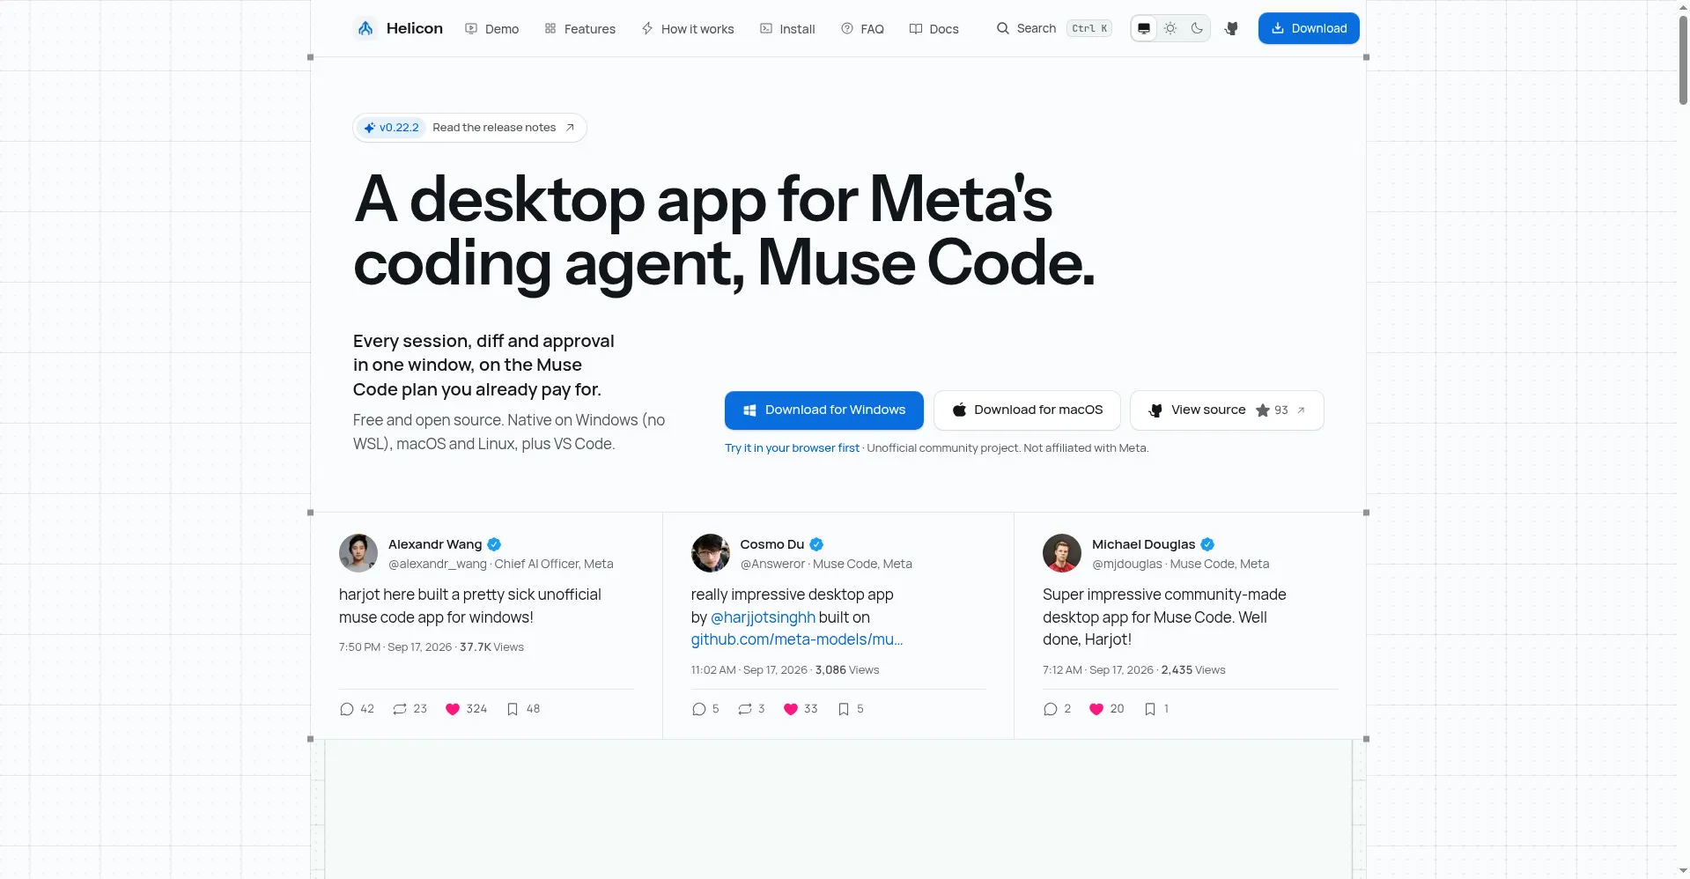Open the Install nav item
1690x879 pixels.
[x=787, y=29]
